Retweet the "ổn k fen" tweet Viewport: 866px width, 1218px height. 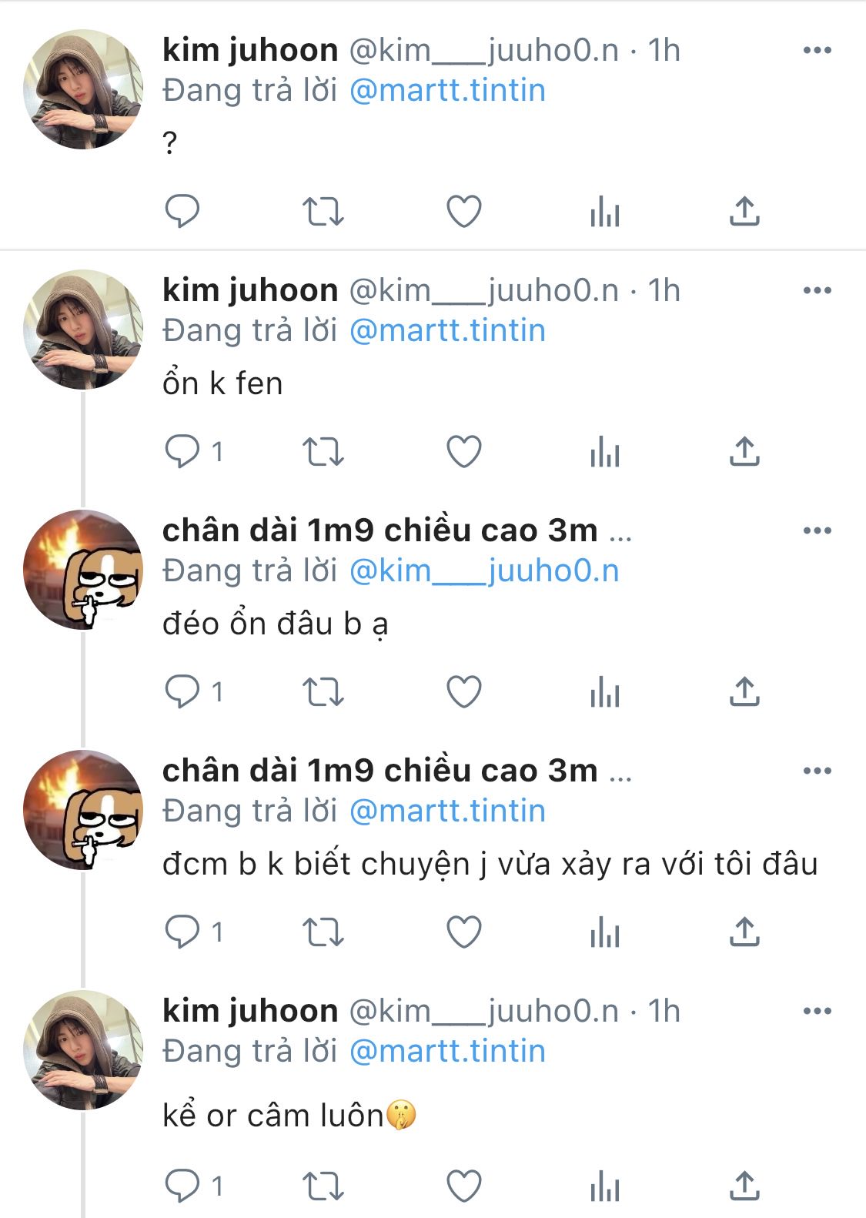tap(323, 451)
